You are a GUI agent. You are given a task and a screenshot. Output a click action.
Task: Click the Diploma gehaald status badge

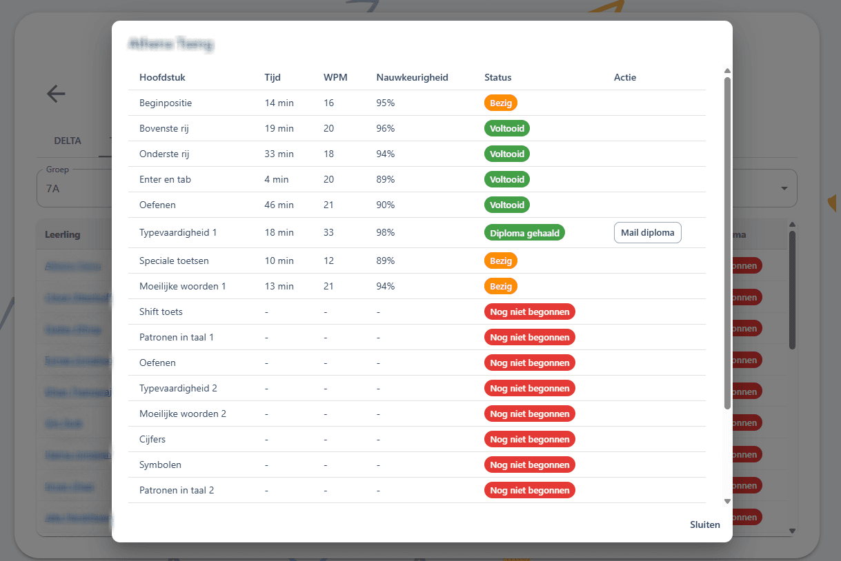pyautogui.click(x=524, y=233)
